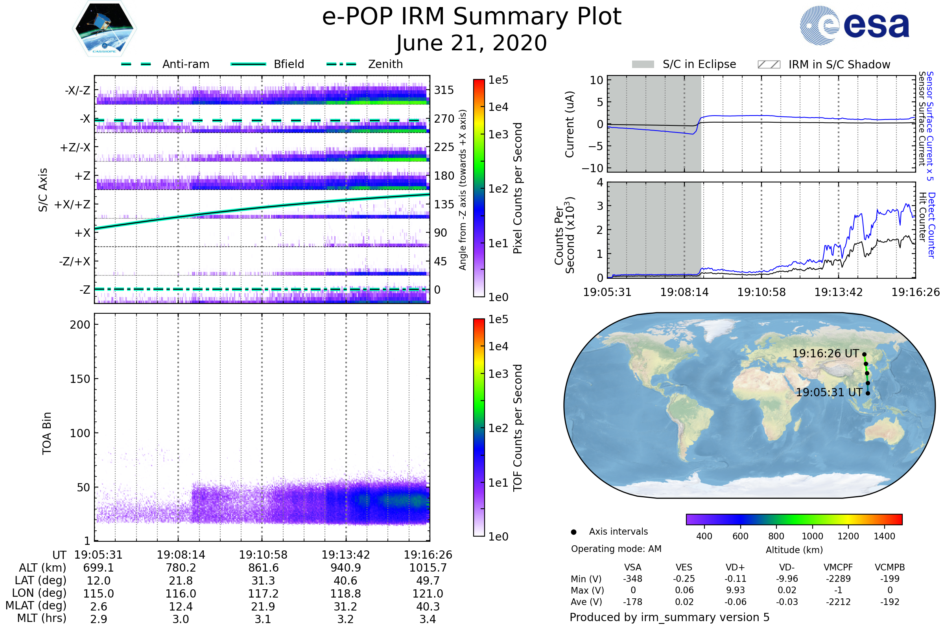Click the Altitude (km) horizontal color bar
The image size is (944, 629).
(x=794, y=519)
